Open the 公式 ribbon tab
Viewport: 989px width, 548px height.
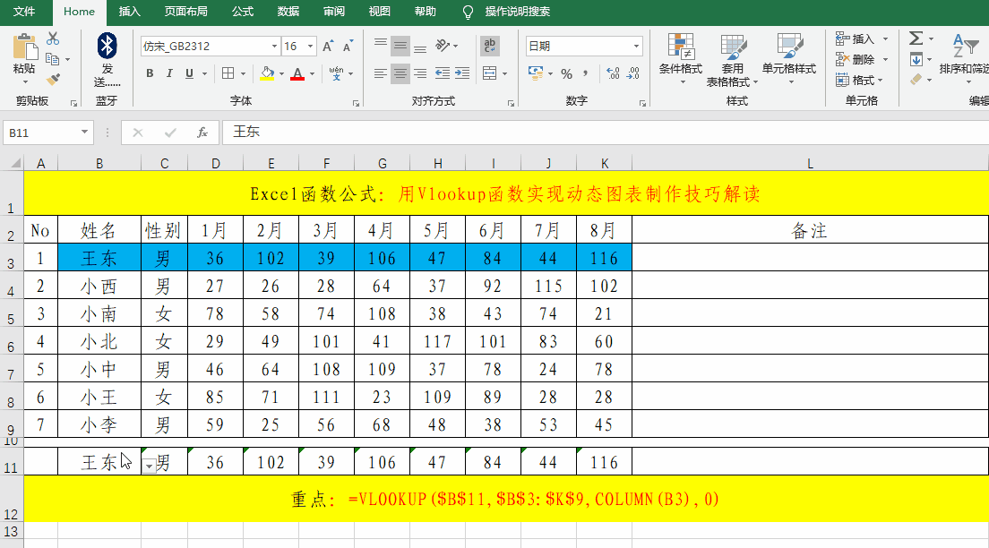pyautogui.click(x=243, y=12)
